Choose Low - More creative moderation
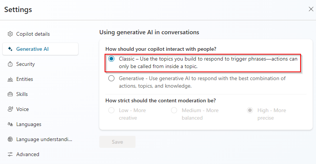316x164 pixels. pyautogui.click(x=111, y=111)
